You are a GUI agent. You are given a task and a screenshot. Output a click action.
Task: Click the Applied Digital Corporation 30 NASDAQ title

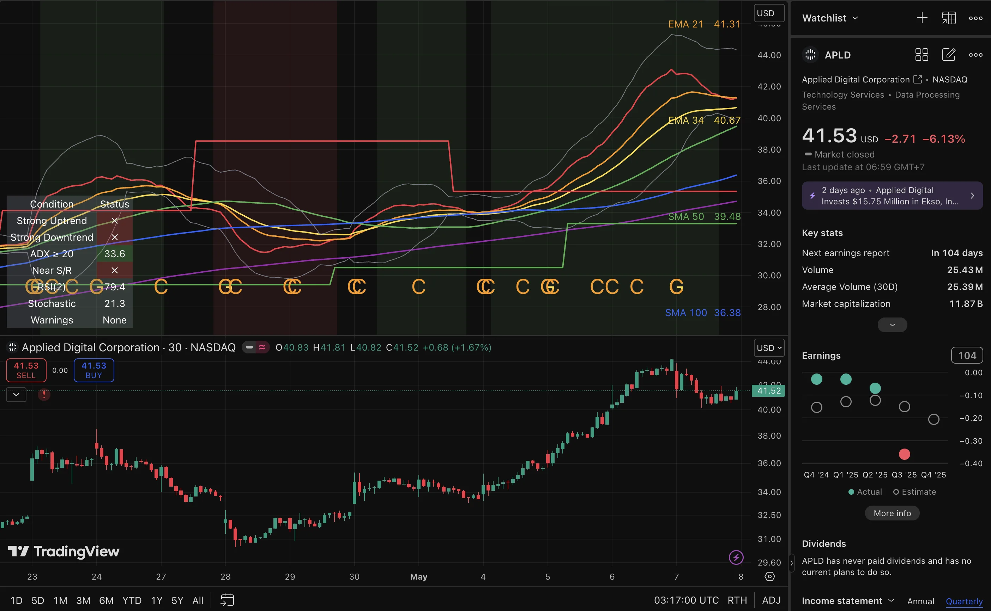pos(129,347)
